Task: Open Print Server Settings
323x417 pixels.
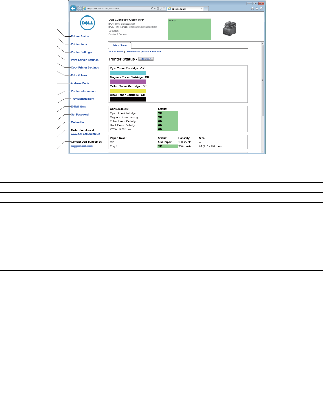Action: pos(85,60)
